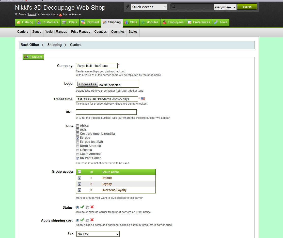
Task: Open the Tax dropdown showing No Tax
Action: pos(98,234)
